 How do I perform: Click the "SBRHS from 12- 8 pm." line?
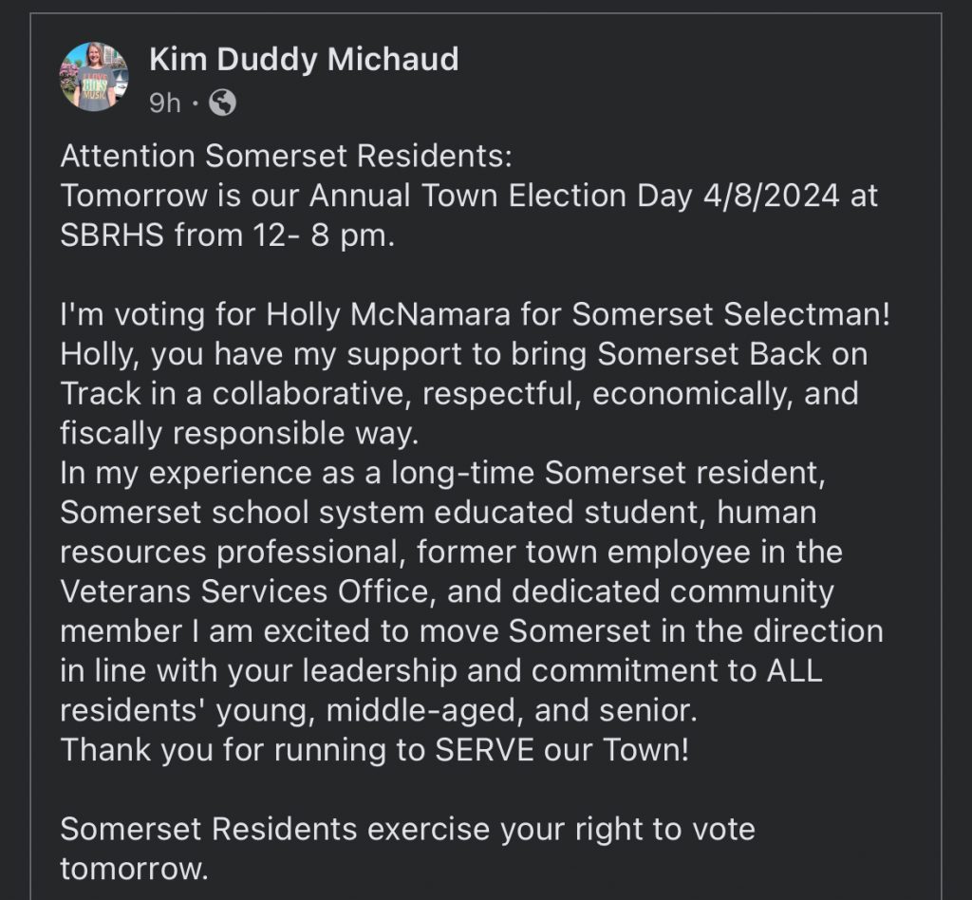tap(226, 235)
